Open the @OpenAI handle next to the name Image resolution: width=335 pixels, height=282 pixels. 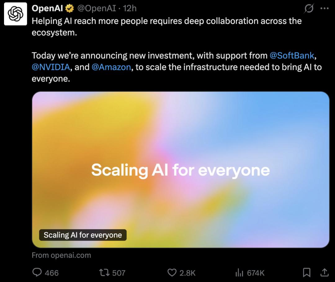[96, 9]
